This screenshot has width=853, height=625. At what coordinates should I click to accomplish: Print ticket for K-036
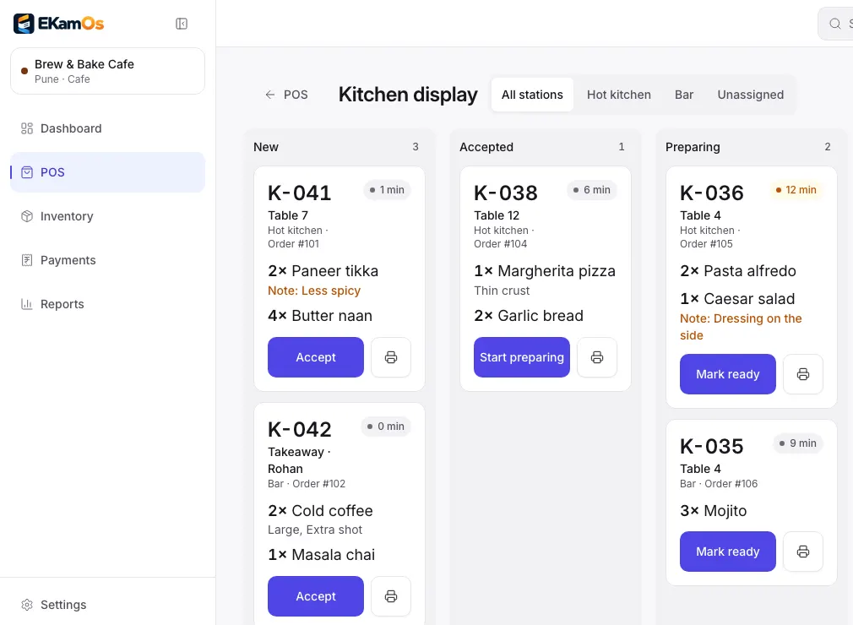(x=803, y=374)
